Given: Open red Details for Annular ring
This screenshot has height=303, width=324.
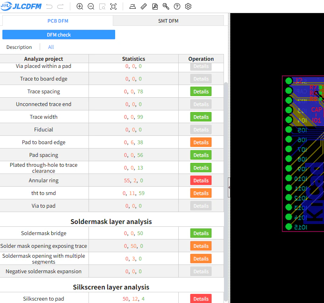Looking at the screenshot, I should coord(201,180).
